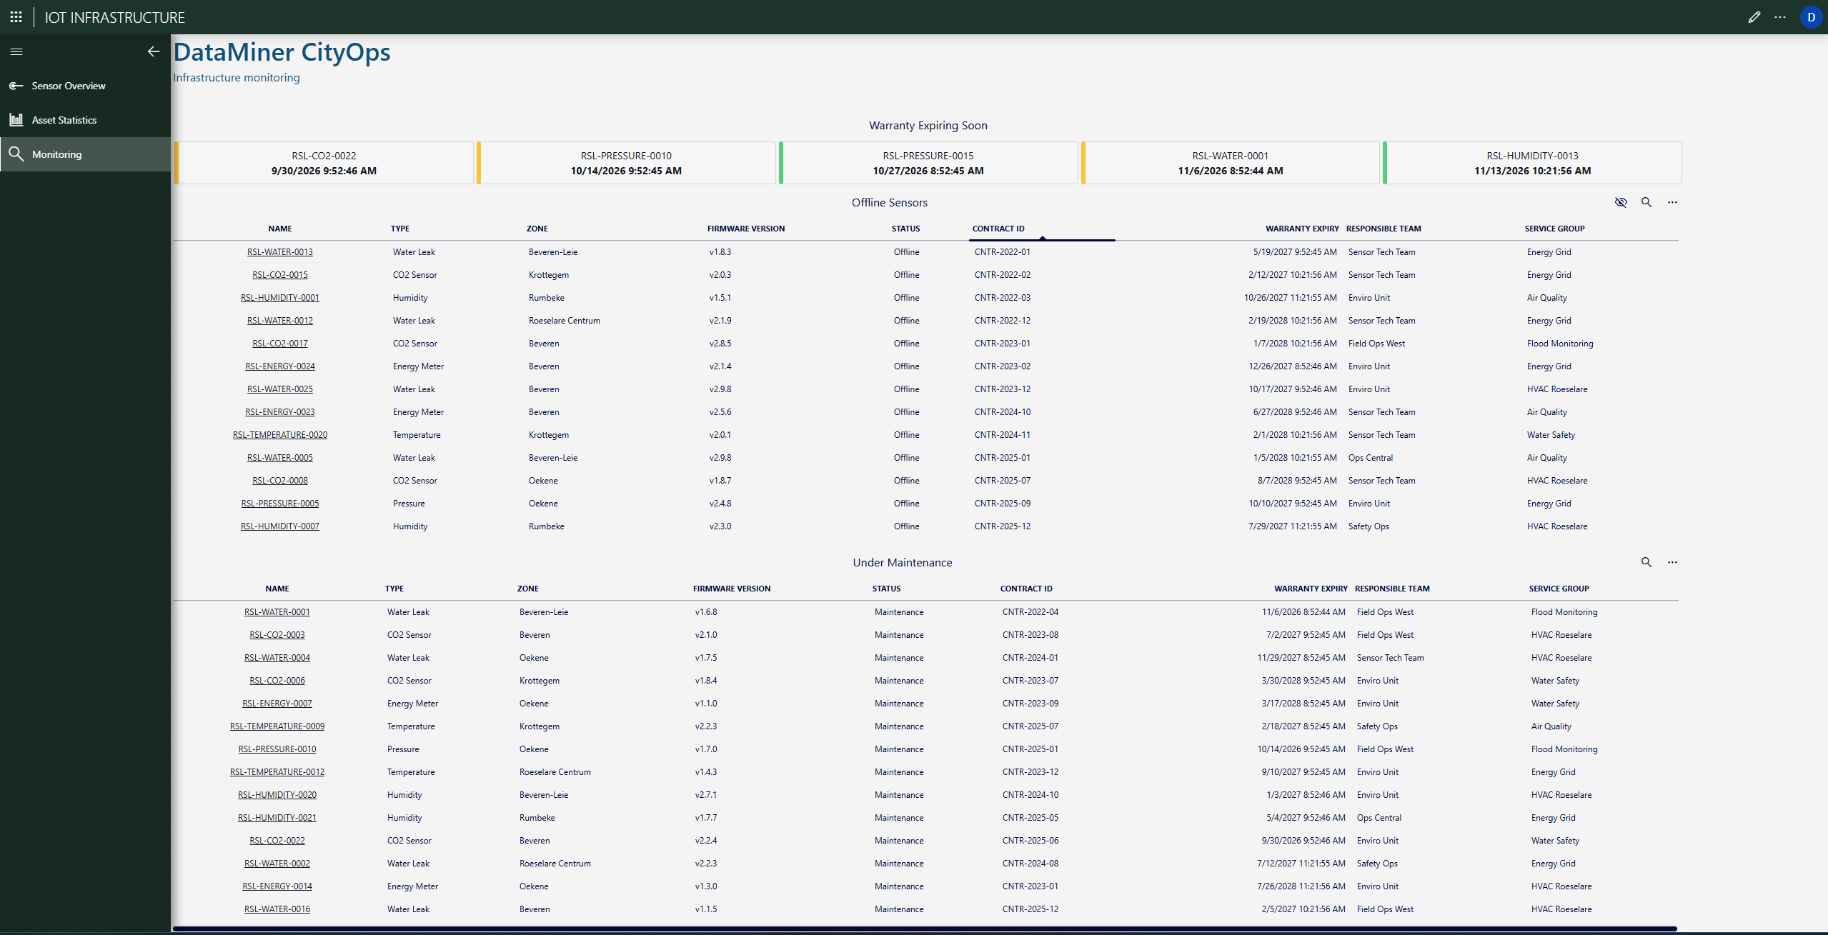This screenshot has width=1828, height=935.
Task: Click the hamburger menu icon in sidebar
Action: click(x=16, y=51)
